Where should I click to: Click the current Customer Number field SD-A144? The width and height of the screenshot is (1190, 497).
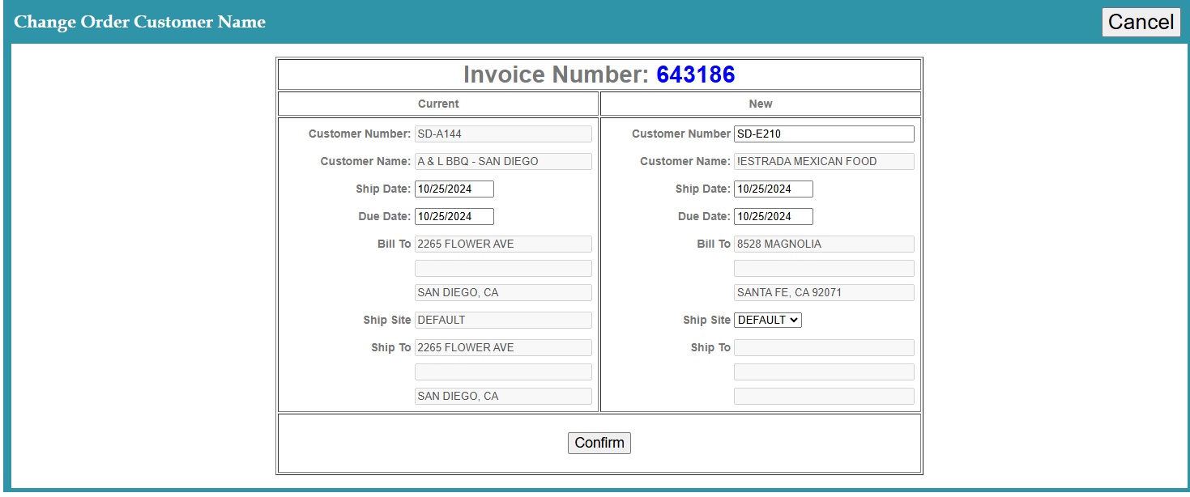(502, 134)
